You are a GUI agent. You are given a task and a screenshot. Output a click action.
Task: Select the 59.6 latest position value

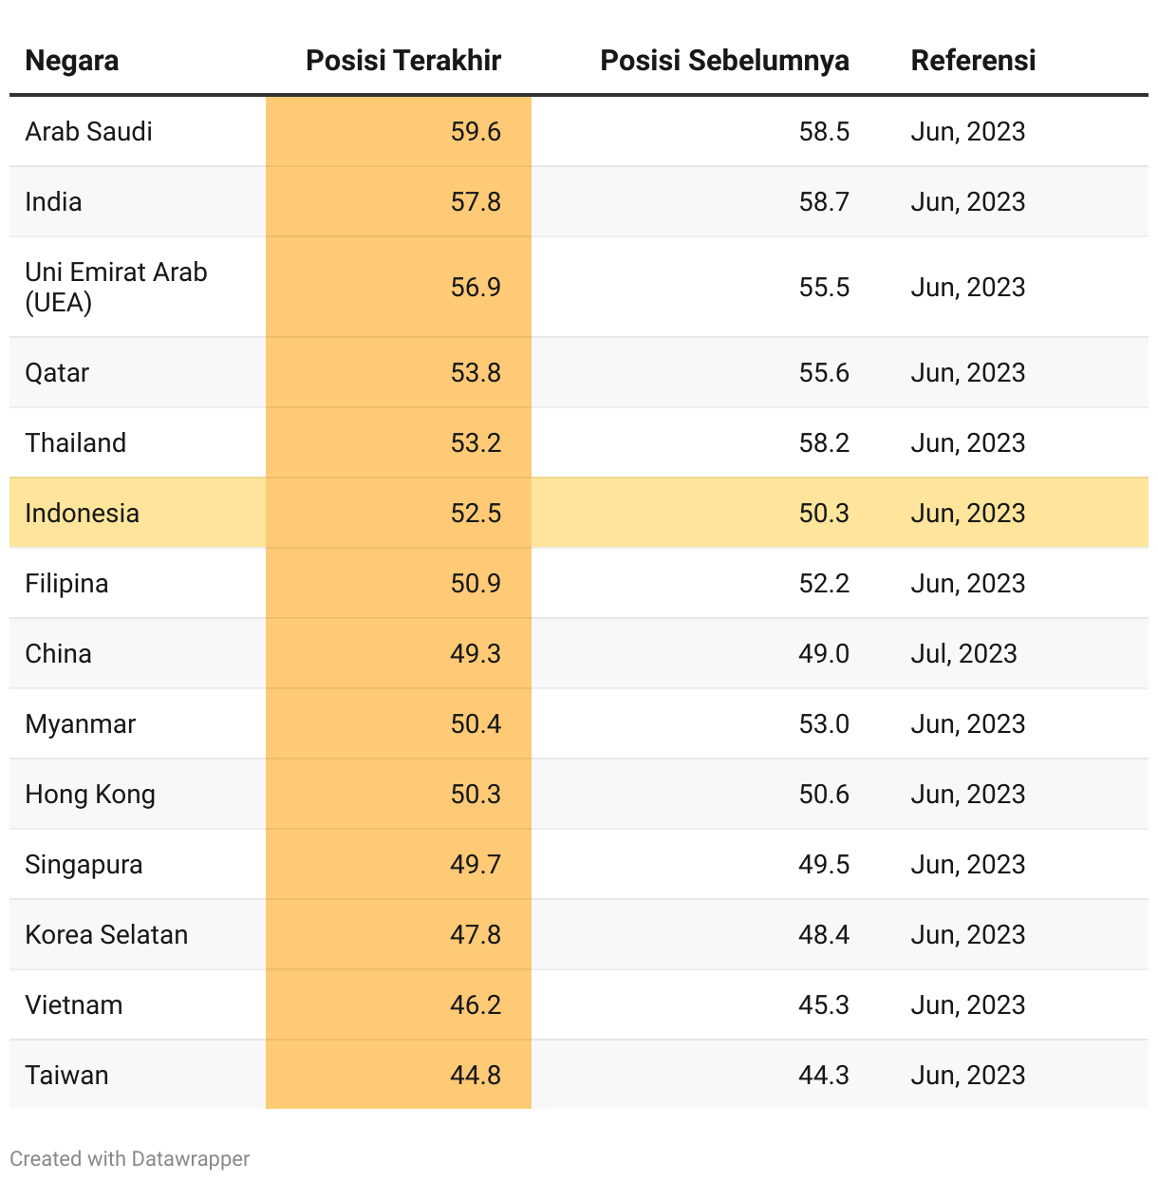476,132
